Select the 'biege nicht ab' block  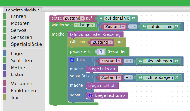(x=102, y=86)
